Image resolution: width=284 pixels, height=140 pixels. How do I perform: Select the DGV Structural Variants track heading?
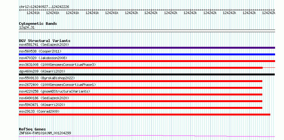(45, 41)
